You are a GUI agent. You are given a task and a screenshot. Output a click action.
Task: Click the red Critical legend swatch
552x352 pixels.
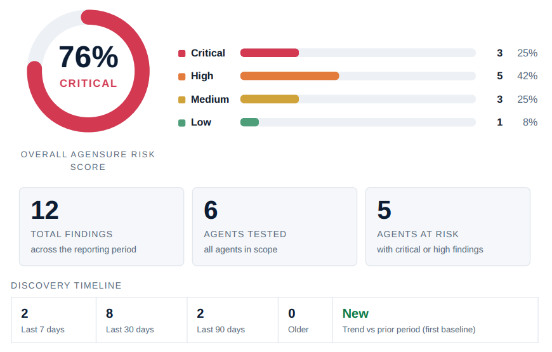(x=181, y=53)
